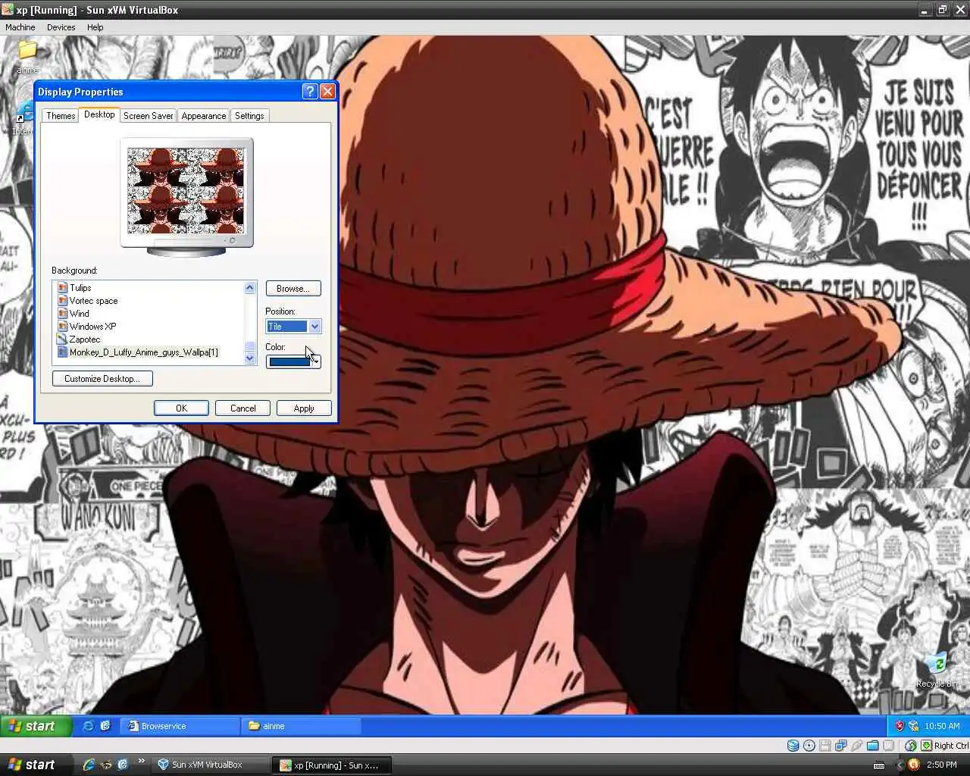Switch to Sun xVM VirtualBox host taskbar button

(x=210, y=765)
